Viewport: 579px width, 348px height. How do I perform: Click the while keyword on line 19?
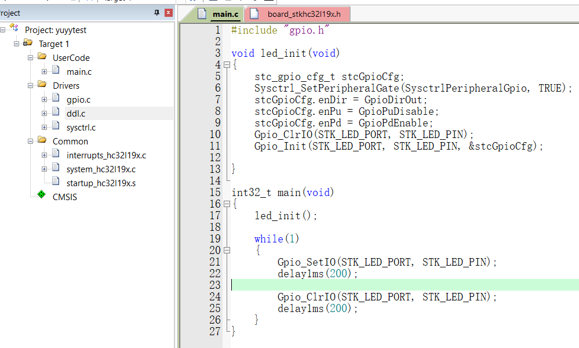(x=268, y=239)
